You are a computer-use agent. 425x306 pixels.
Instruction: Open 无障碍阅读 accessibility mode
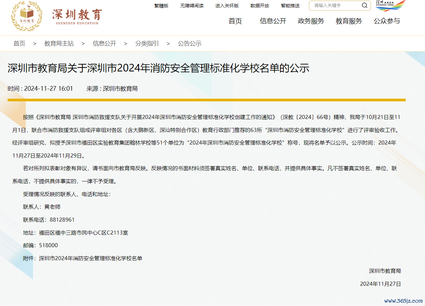tap(192, 6)
